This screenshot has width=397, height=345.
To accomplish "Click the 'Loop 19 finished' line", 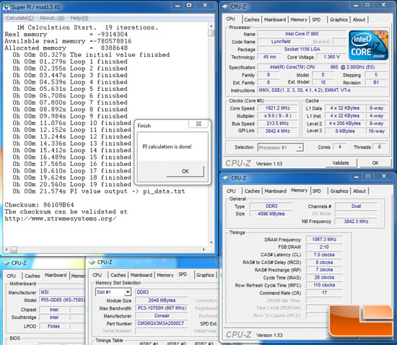I will [72, 185].
